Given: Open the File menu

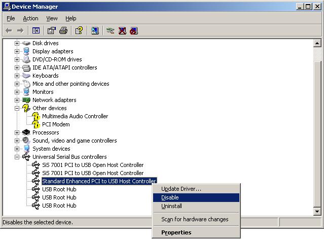Looking at the screenshot, I should (11, 18).
